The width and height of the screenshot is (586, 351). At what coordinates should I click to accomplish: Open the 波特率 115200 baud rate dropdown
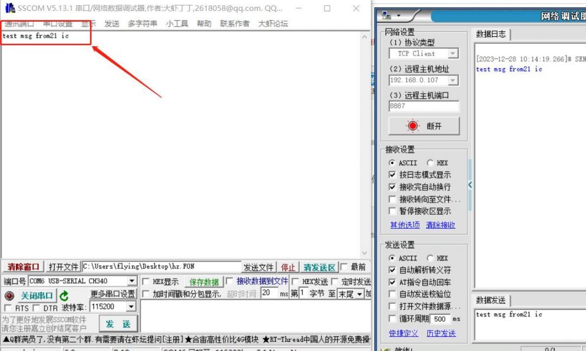pyautogui.click(x=130, y=308)
